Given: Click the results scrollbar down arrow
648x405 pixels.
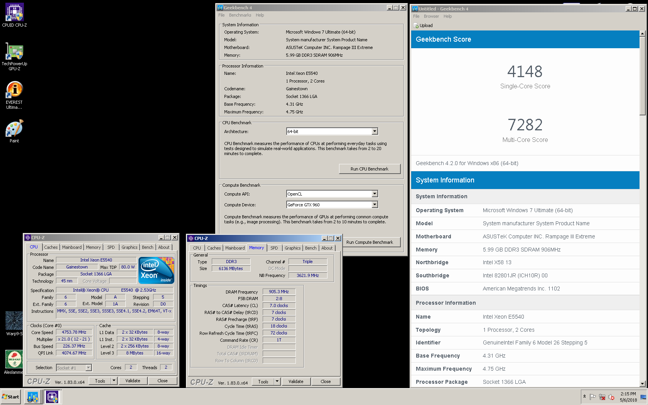Looking at the screenshot, I should click(642, 383).
